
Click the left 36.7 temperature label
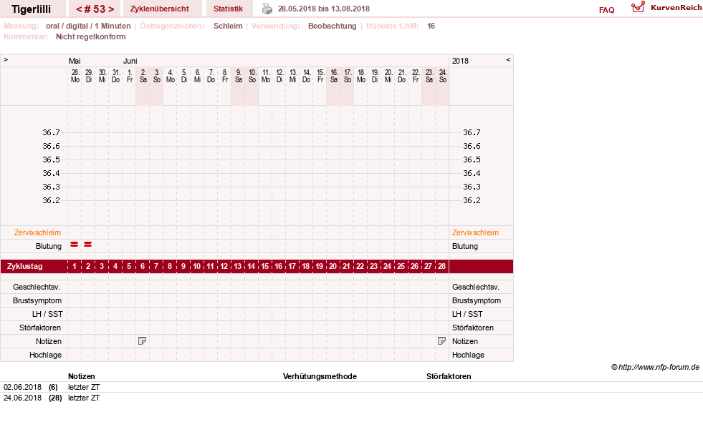tap(51, 132)
